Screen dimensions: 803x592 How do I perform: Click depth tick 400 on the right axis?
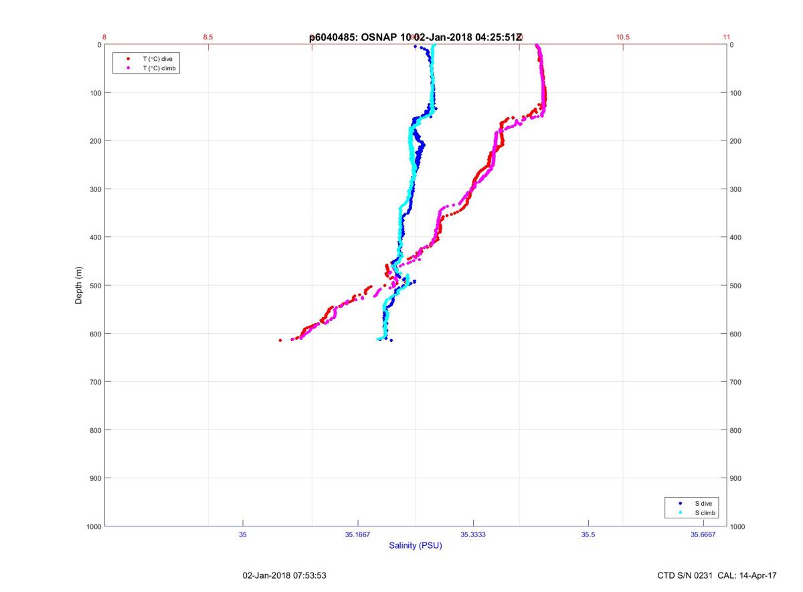point(736,237)
